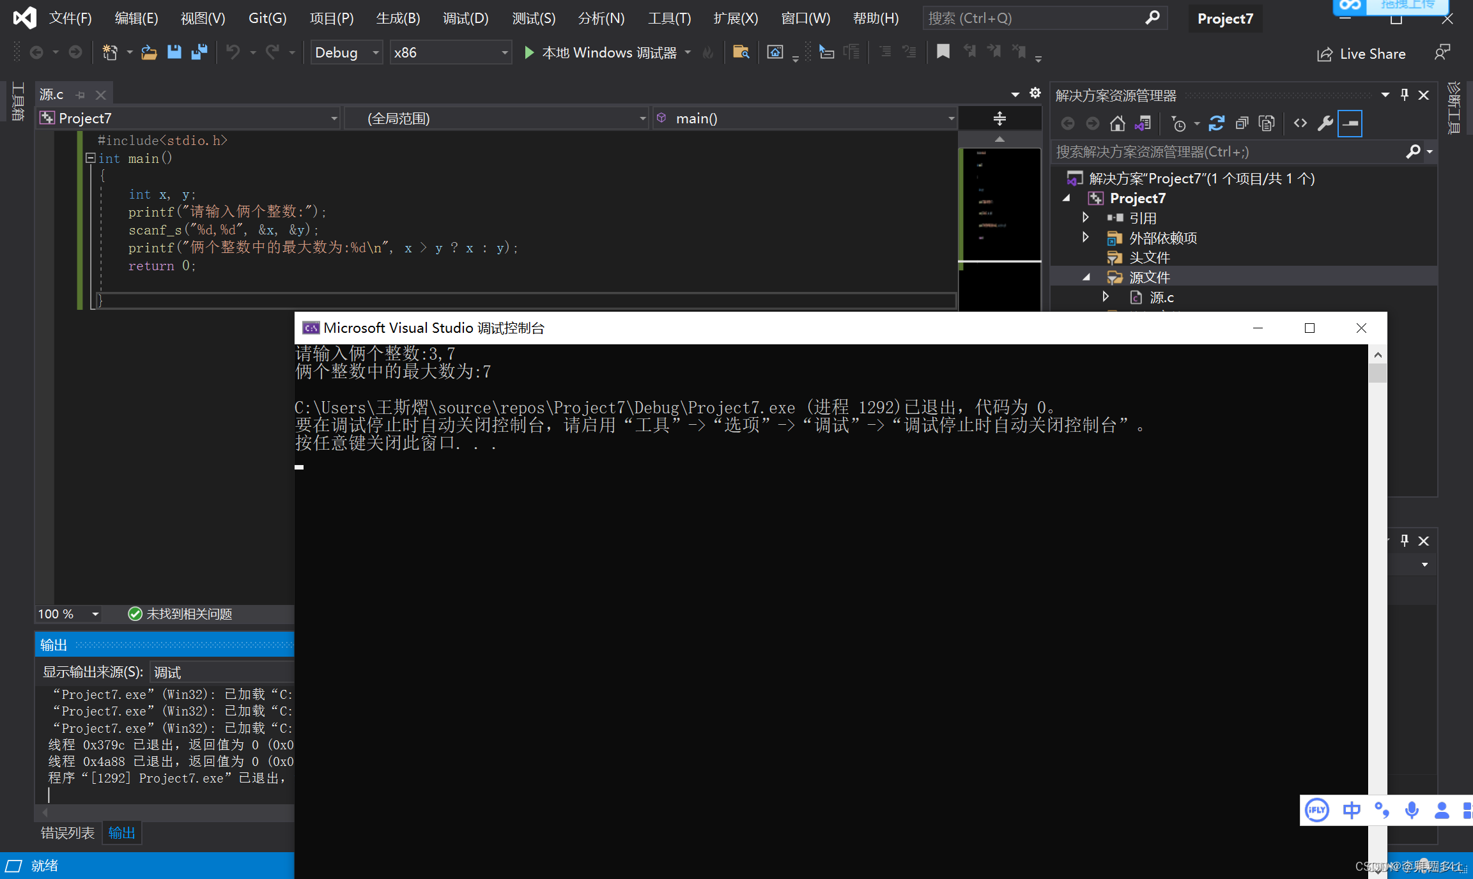Switch to the 输出 bottom tab

[x=121, y=833]
